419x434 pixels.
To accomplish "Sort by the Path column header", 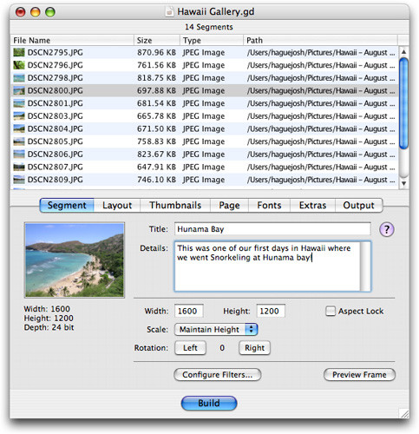I will (x=321, y=40).
